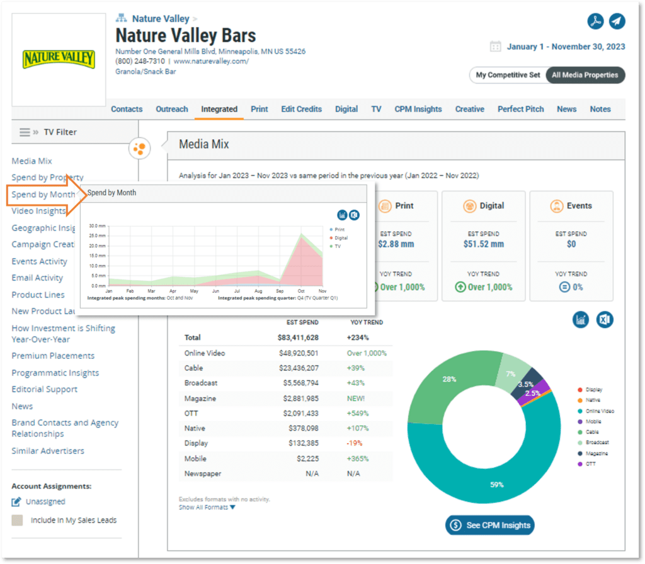
Task: Select the Integrated tab
Action: coord(219,109)
